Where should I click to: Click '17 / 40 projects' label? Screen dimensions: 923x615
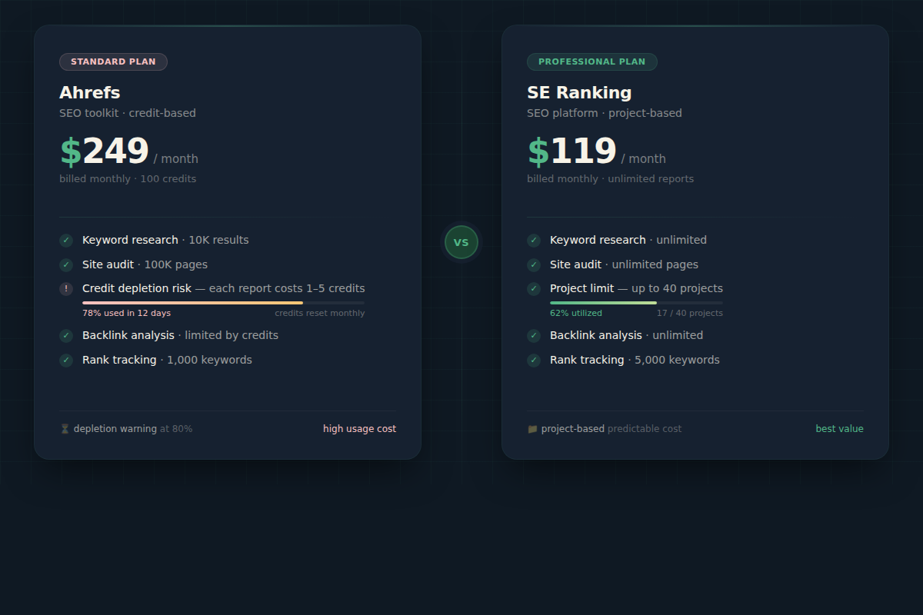(690, 313)
